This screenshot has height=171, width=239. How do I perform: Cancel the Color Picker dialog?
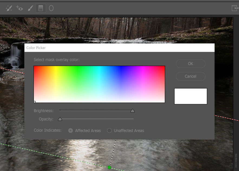tap(191, 76)
